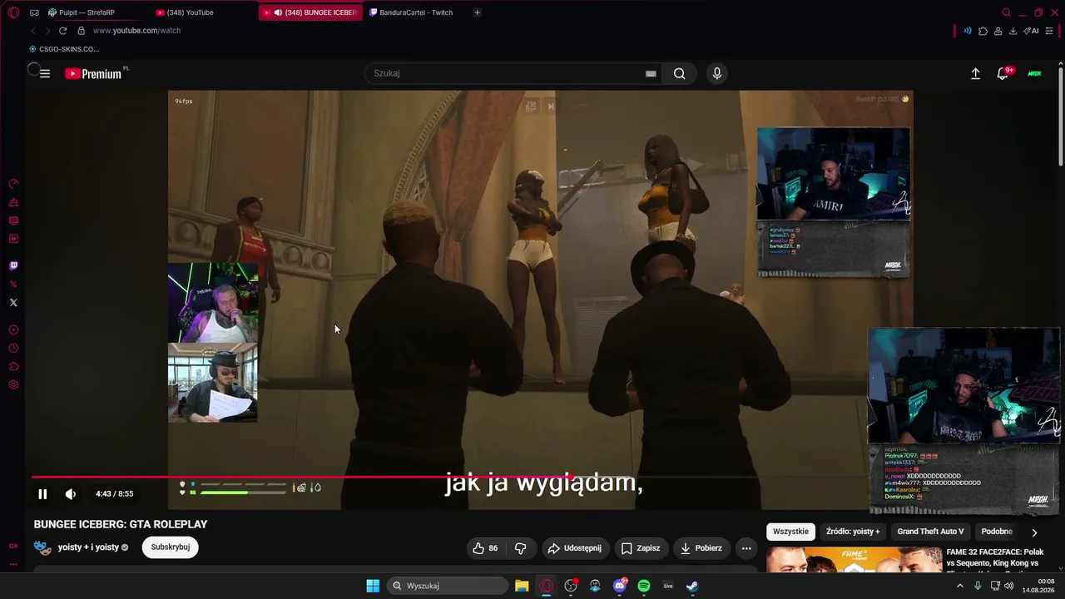Open File Explorer from the taskbar
The height and width of the screenshot is (599, 1065).
pyautogui.click(x=522, y=586)
